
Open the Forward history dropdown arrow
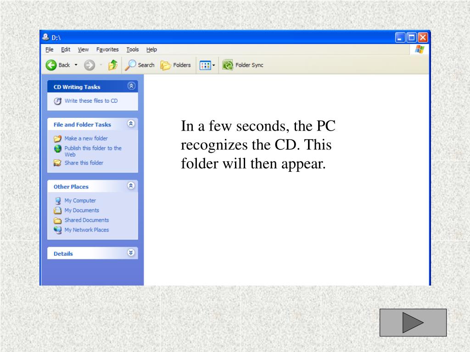[101, 65]
